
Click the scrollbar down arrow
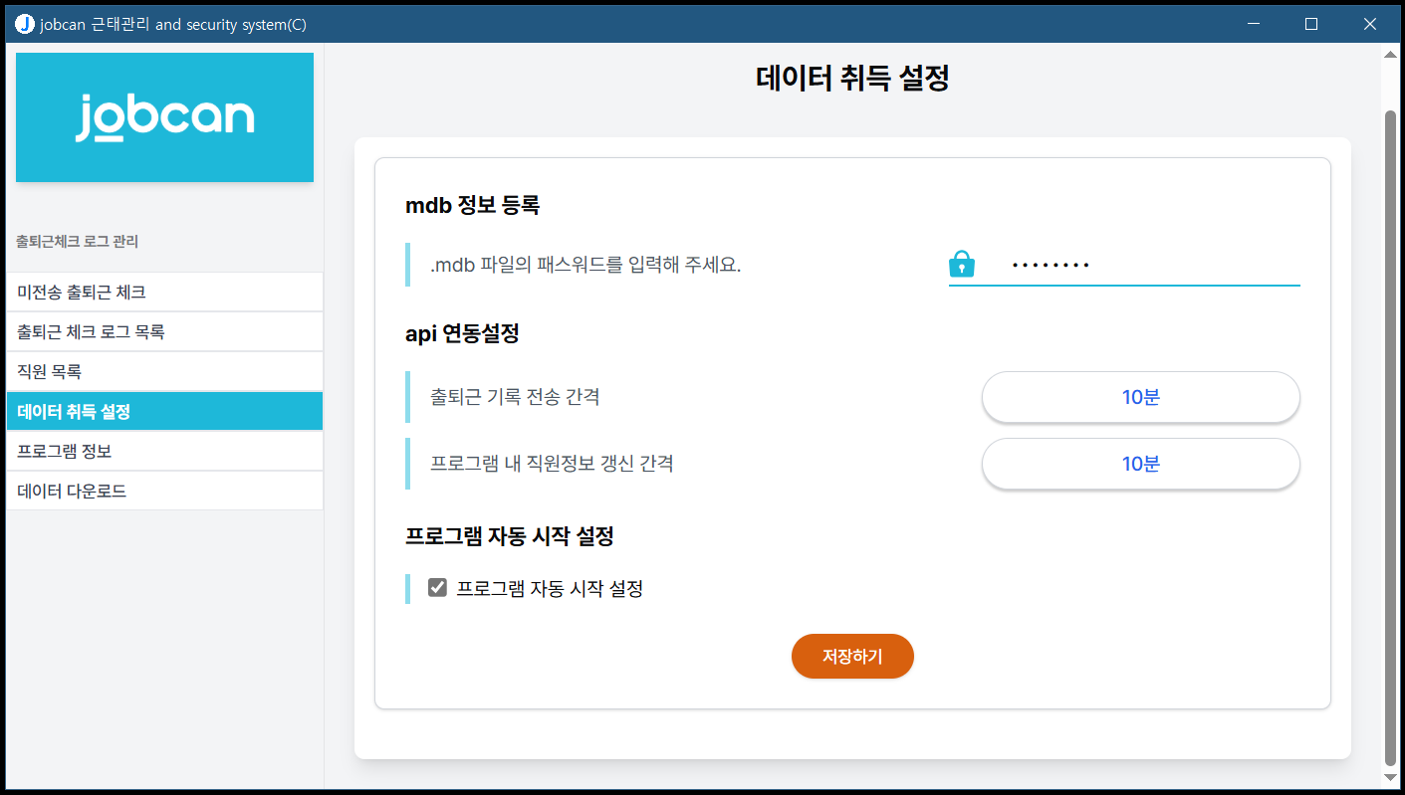coord(1390,776)
